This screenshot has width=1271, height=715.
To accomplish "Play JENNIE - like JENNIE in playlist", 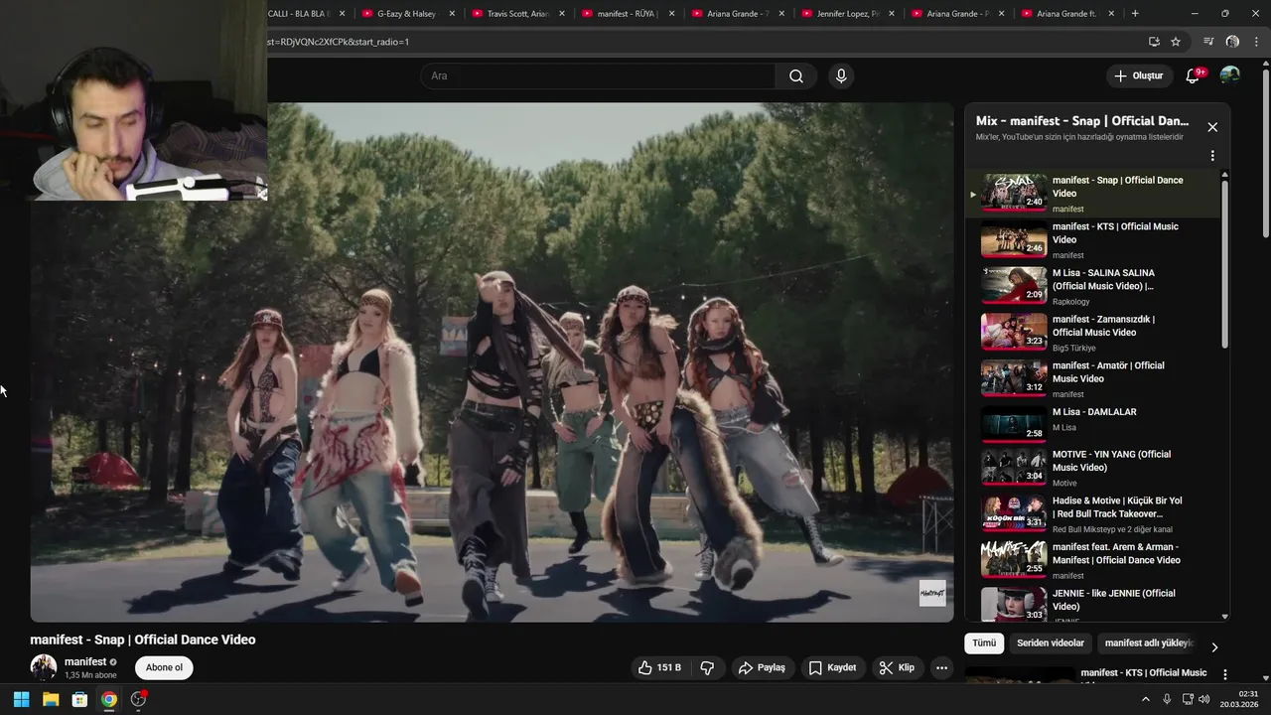I will click(x=1092, y=605).
